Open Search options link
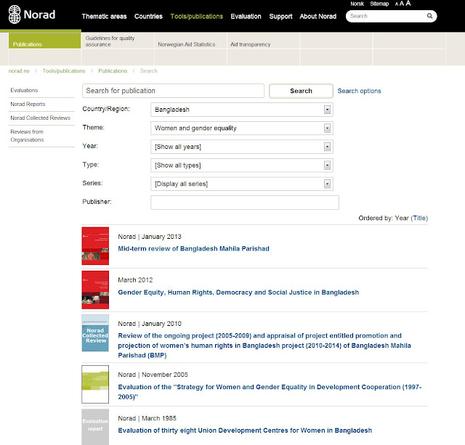 coord(359,91)
